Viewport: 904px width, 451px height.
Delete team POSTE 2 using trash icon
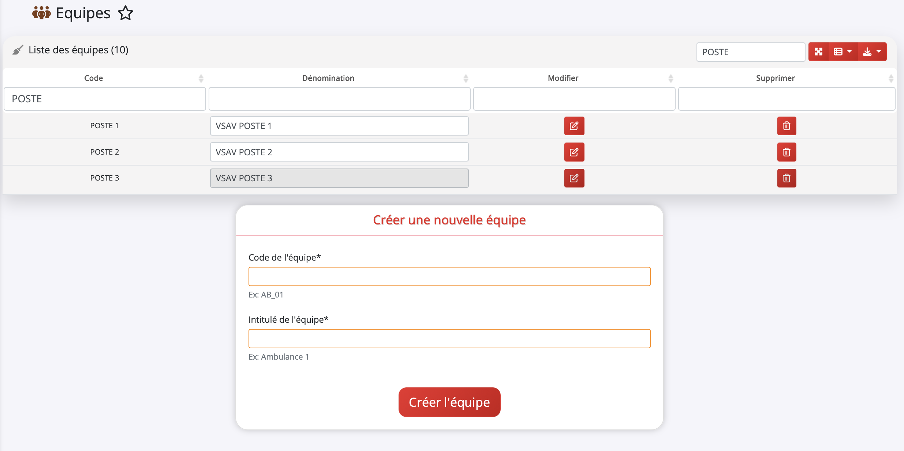tap(787, 152)
